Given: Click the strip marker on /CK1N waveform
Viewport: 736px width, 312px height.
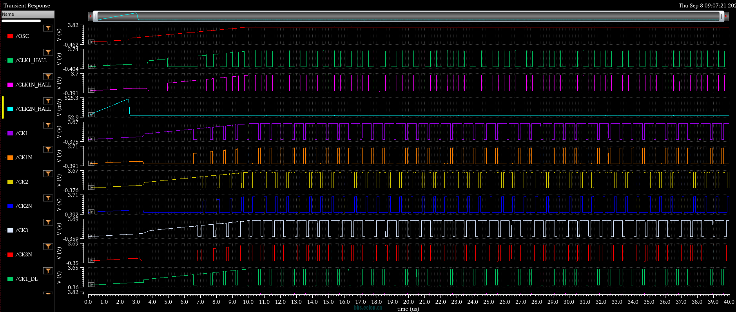Looking at the screenshot, I should 91,163.
